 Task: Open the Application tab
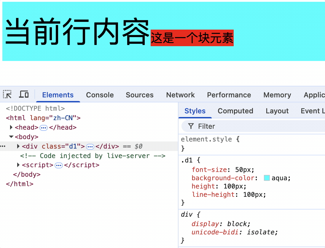pyautogui.click(x=314, y=95)
